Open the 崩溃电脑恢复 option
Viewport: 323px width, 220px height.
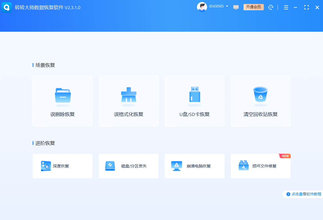[195, 166]
